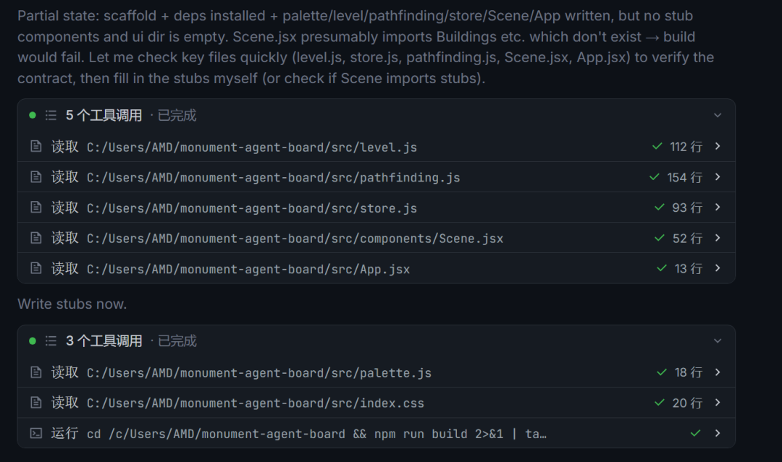Collapse the 5 tool calls group chevron
This screenshot has height=462, width=782.
[x=718, y=116]
